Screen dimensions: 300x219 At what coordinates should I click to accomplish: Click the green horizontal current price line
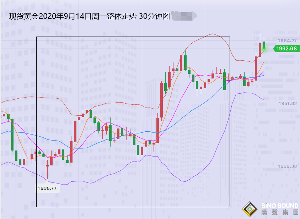coord(142,49)
